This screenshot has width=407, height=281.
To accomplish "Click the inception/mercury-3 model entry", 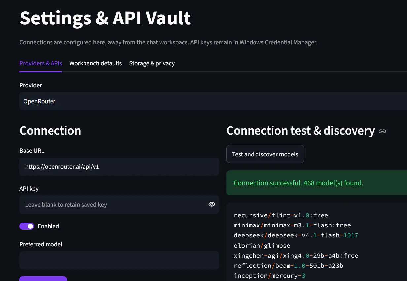I will 270,276.
